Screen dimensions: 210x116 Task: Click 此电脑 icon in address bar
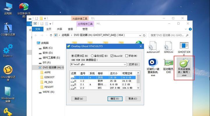56,35
